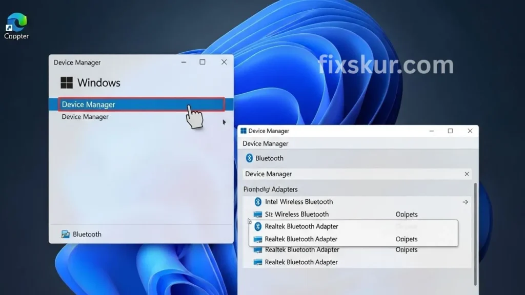Click the Bluetooth label in the Windows panel

[x=87, y=234]
